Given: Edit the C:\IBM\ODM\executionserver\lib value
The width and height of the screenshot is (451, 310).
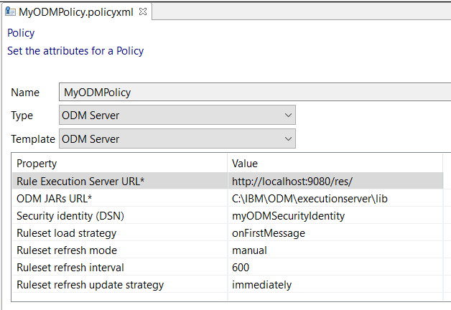Looking at the screenshot, I should (x=335, y=198).
